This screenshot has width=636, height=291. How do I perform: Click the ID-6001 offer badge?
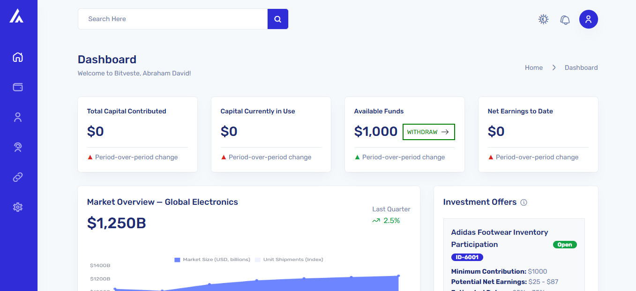[x=467, y=257]
